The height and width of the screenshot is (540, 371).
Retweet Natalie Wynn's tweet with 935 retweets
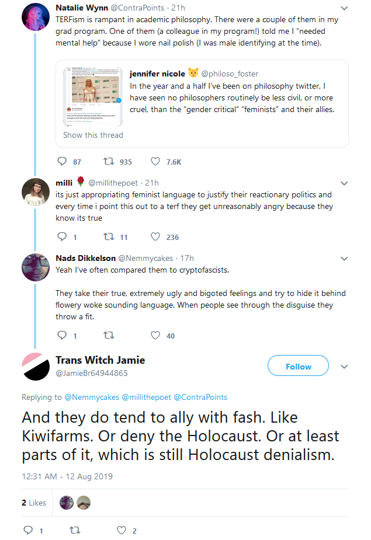pyautogui.click(x=109, y=161)
